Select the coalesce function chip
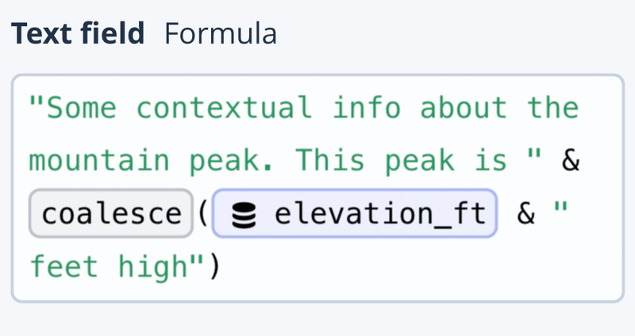Image resolution: width=635 pixels, height=336 pixels. pos(111,213)
